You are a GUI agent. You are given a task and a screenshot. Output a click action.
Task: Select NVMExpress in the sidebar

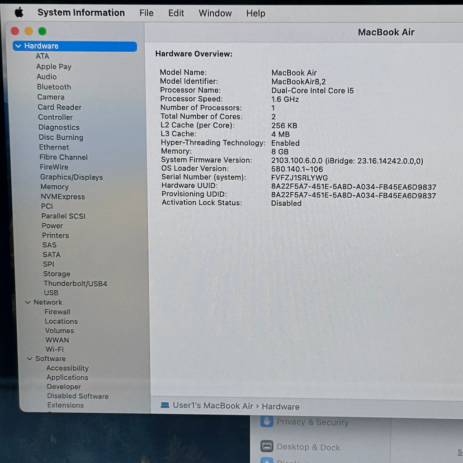coord(62,197)
